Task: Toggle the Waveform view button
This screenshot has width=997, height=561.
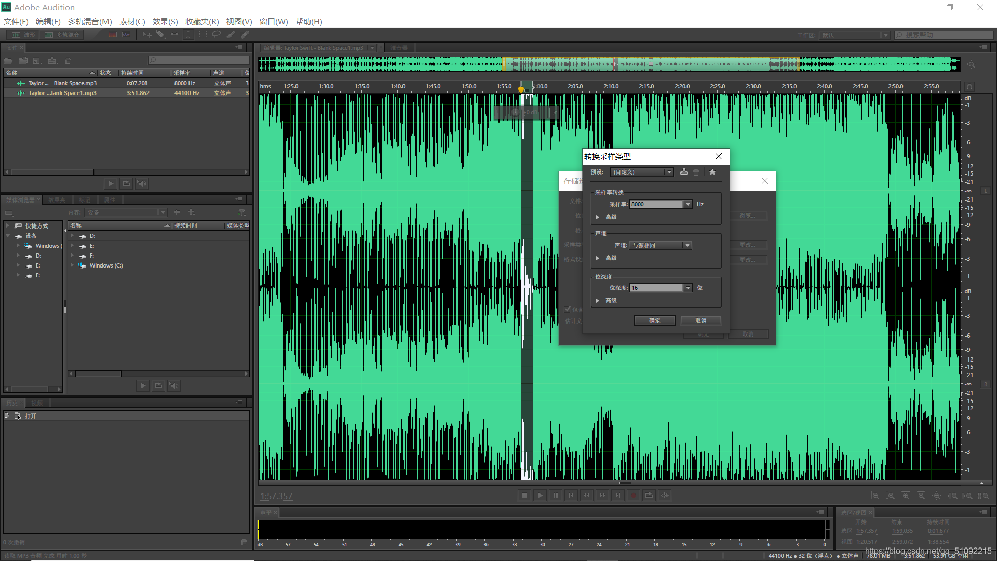Action: pyautogui.click(x=23, y=35)
